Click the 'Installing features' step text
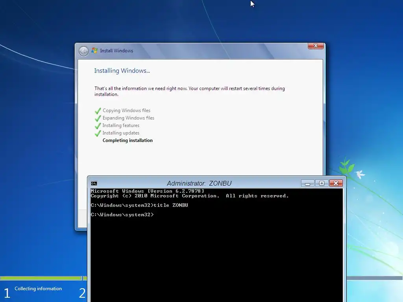 point(121,125)
